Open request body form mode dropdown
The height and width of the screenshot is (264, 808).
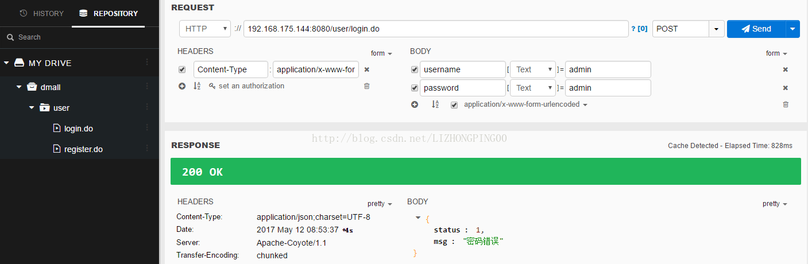pyautogui.click(x=776, y=53)
